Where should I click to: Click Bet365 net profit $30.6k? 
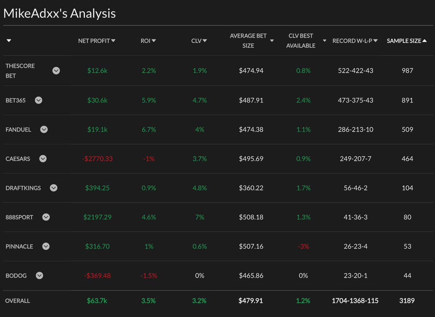point(97,100)
